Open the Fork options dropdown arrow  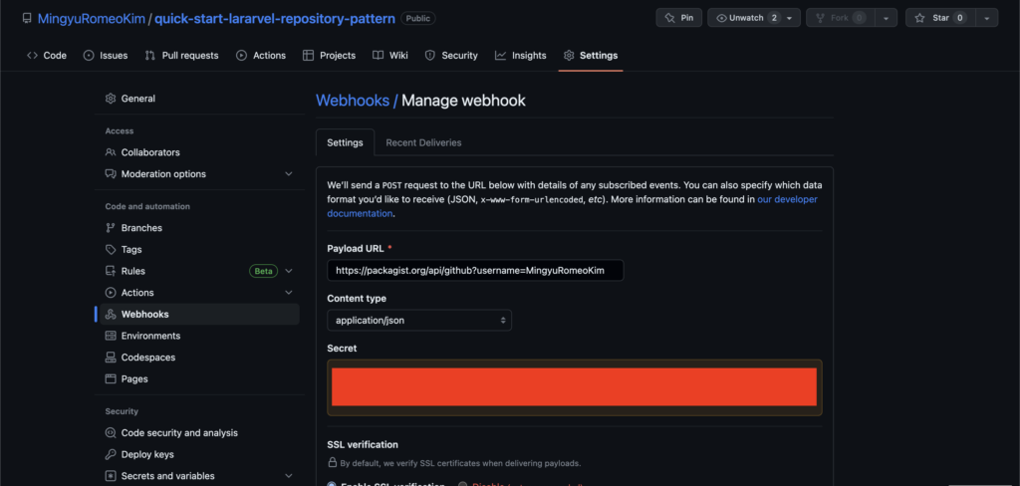point(886,18)
